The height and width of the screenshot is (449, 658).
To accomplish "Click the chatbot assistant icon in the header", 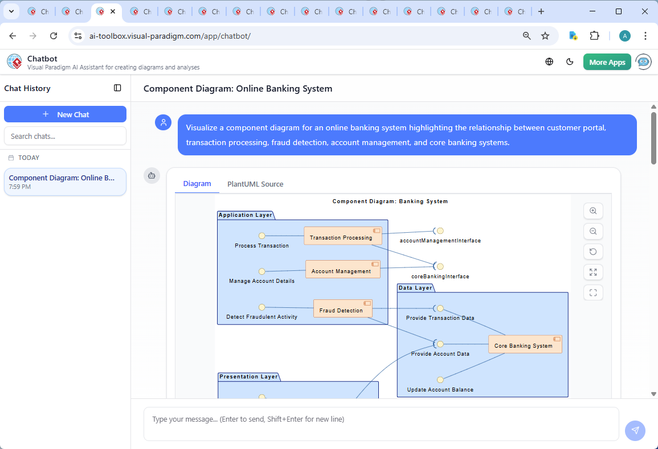I will pyautogui.click(x=643, y=61).
